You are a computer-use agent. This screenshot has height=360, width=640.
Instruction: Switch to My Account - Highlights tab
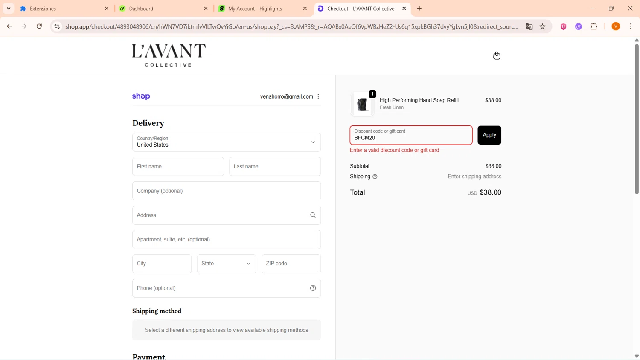tap(262, 9)
